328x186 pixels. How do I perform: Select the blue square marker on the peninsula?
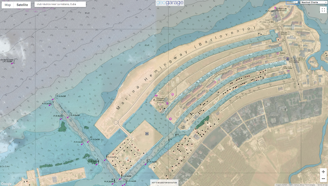tap(147, 134)
